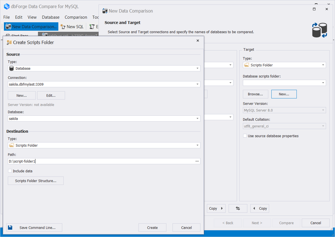
Task: Click the New Data Comparison toolbar button
Action: [31, 27]
